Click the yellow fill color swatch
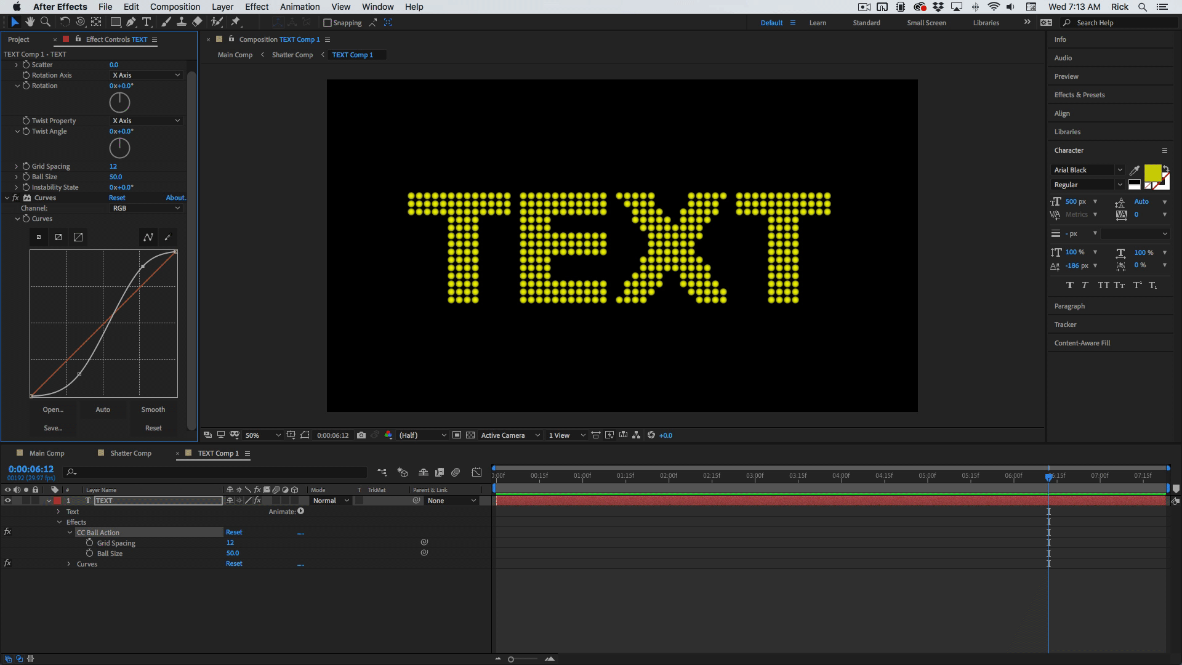Screen dimensions: 1182x665 point(1152,172)
